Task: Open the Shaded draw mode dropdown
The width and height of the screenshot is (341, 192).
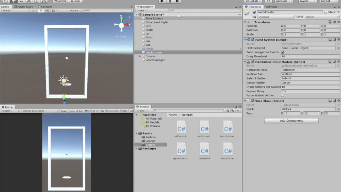Action: [15, 11]
